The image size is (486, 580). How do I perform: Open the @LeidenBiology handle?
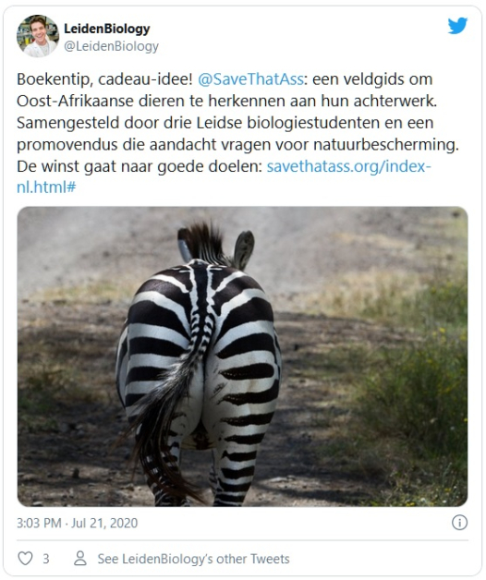point(112,46)
